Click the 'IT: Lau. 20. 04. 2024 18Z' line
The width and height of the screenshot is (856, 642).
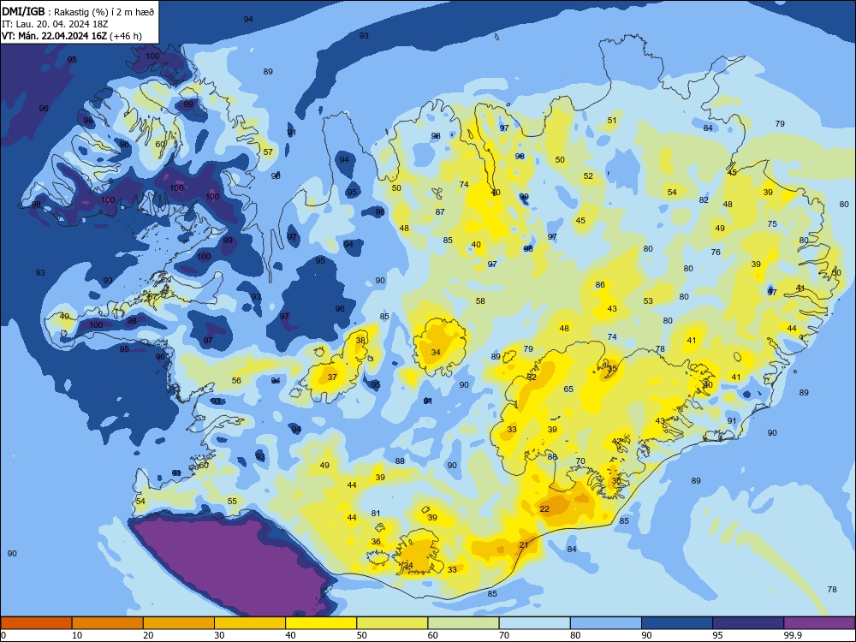pos(53,23)
